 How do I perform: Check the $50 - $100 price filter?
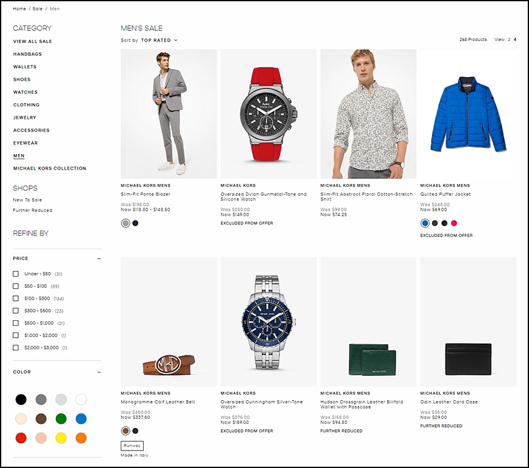pos(16,286)
